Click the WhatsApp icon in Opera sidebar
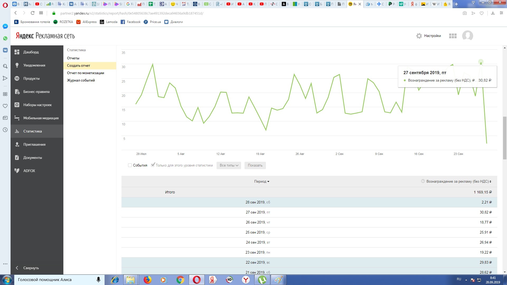 [5, 38]
